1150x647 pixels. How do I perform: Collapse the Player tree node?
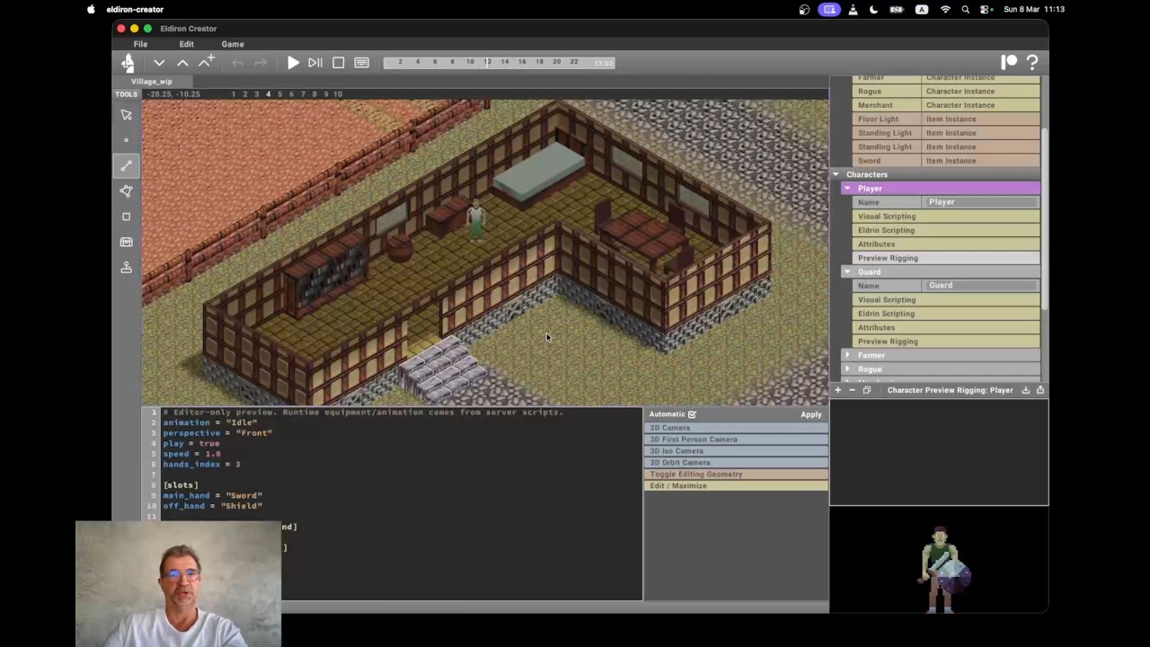(x=847, y=189)
